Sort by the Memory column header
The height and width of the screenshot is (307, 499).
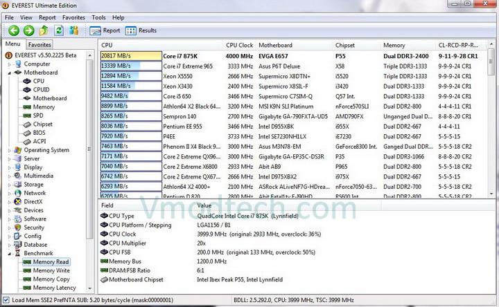pyautogui.click(x=408, y=45)
